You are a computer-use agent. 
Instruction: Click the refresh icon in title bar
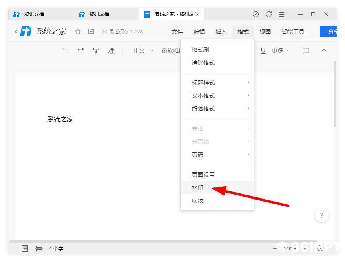(x=269, y=14)
